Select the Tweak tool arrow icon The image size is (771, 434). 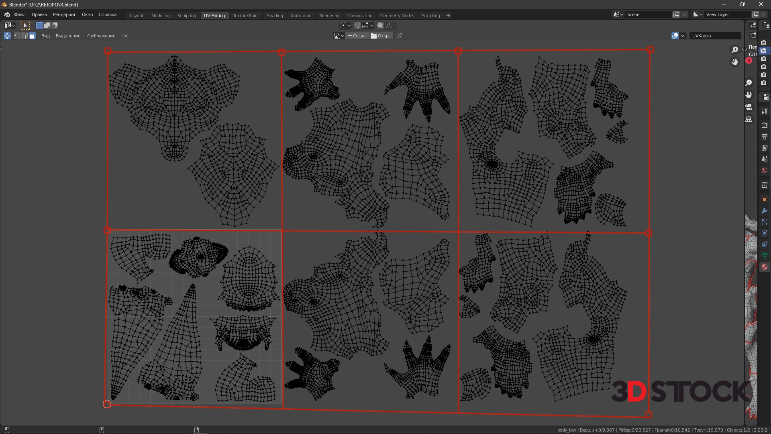coord(25,25)
